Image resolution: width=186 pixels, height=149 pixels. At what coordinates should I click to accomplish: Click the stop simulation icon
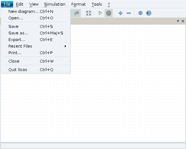coord(109,13)
